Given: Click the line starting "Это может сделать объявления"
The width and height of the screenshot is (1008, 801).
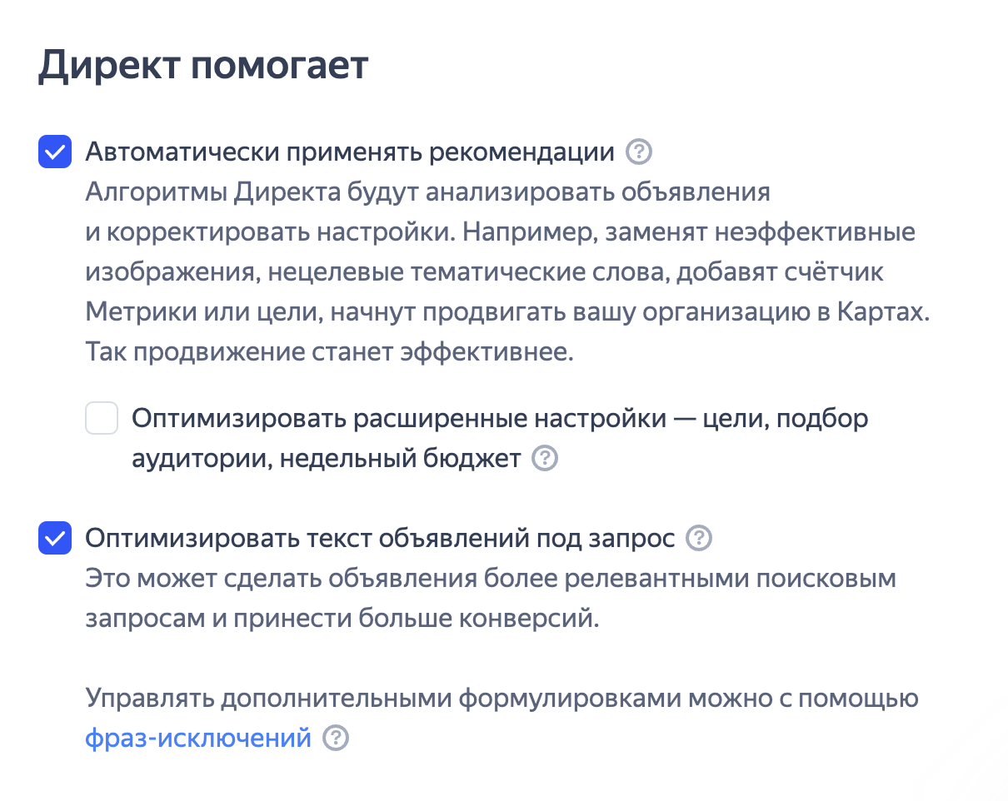Looking at the screenshot, I should 491,579.
